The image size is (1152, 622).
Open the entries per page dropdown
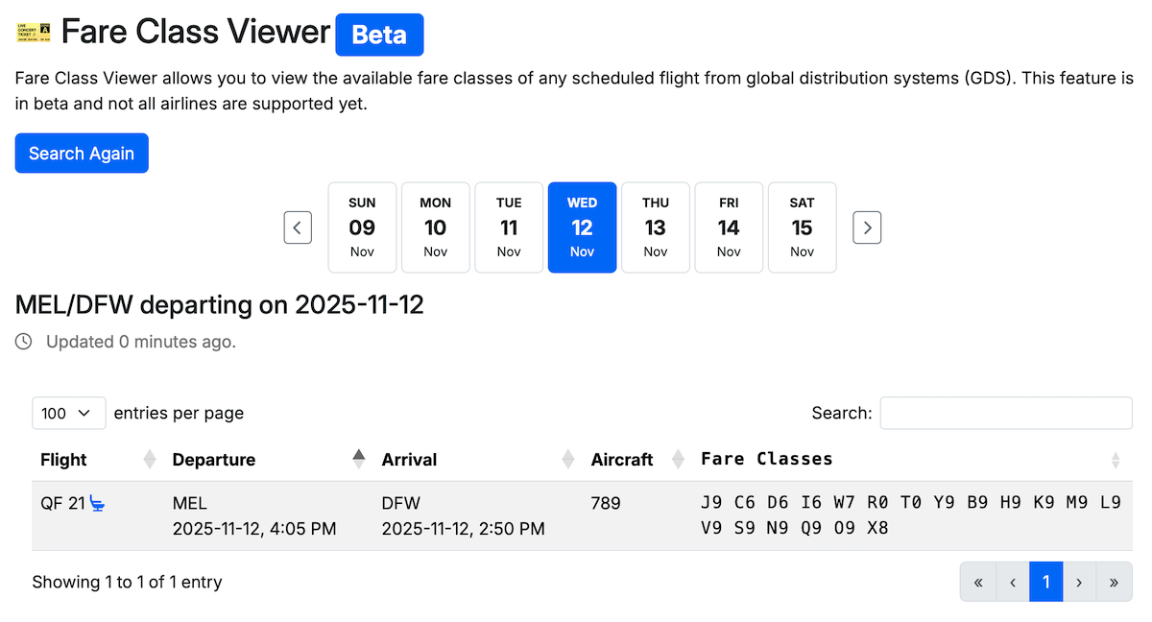tap(68, 413)
